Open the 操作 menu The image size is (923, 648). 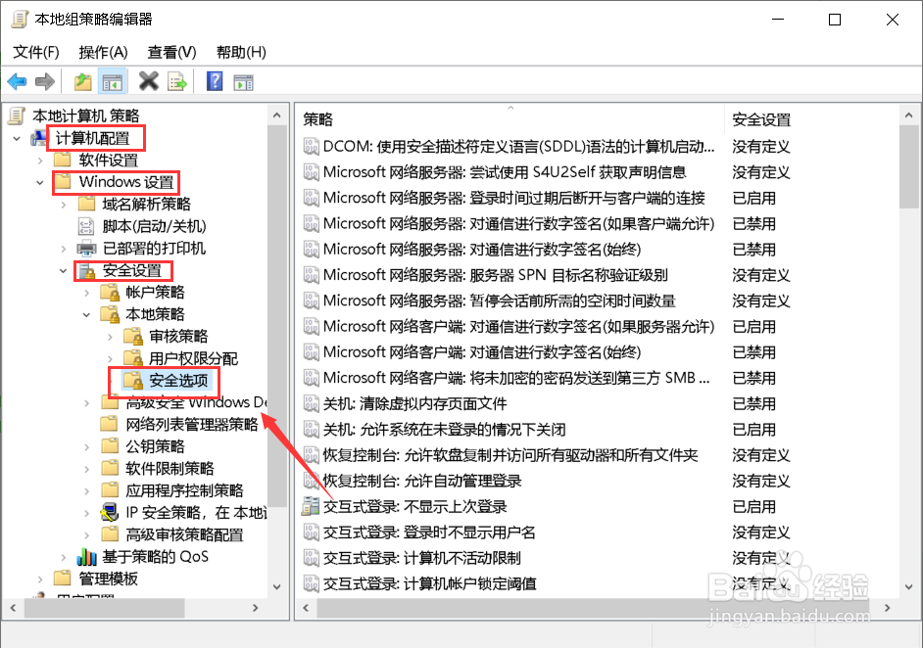pos(102,51)
